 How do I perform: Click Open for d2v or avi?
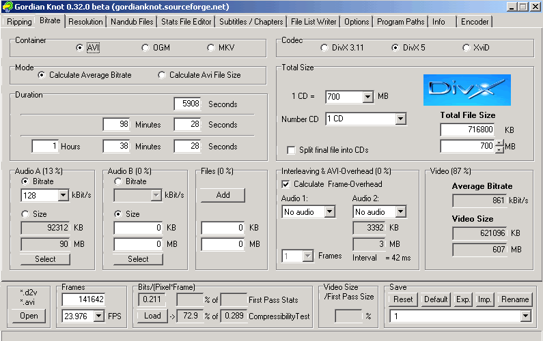29,316
